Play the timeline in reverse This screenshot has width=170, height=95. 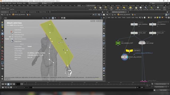[x=6, y=84]
